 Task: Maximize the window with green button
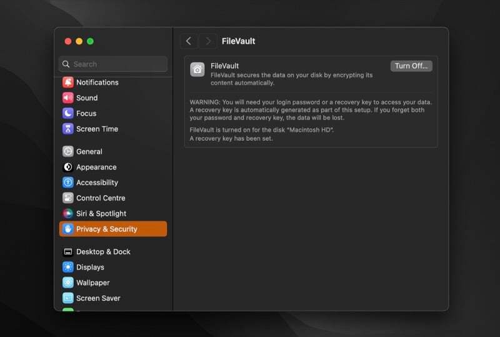pos(90,41)
